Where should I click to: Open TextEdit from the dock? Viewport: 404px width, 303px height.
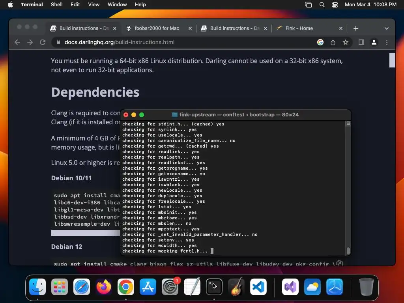pos(192,287)
